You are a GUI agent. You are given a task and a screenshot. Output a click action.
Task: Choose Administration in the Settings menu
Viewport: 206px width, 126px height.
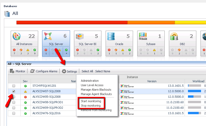click(x=90, y=81)
